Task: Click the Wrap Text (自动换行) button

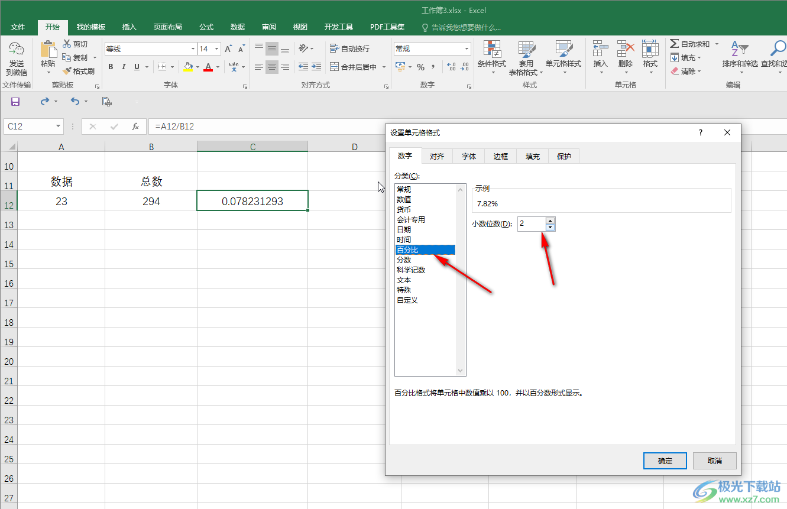Action: [x=350, y=48]
